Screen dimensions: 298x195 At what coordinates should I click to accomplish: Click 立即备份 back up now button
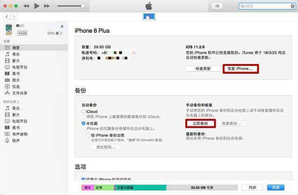click(x=200, y=123)
